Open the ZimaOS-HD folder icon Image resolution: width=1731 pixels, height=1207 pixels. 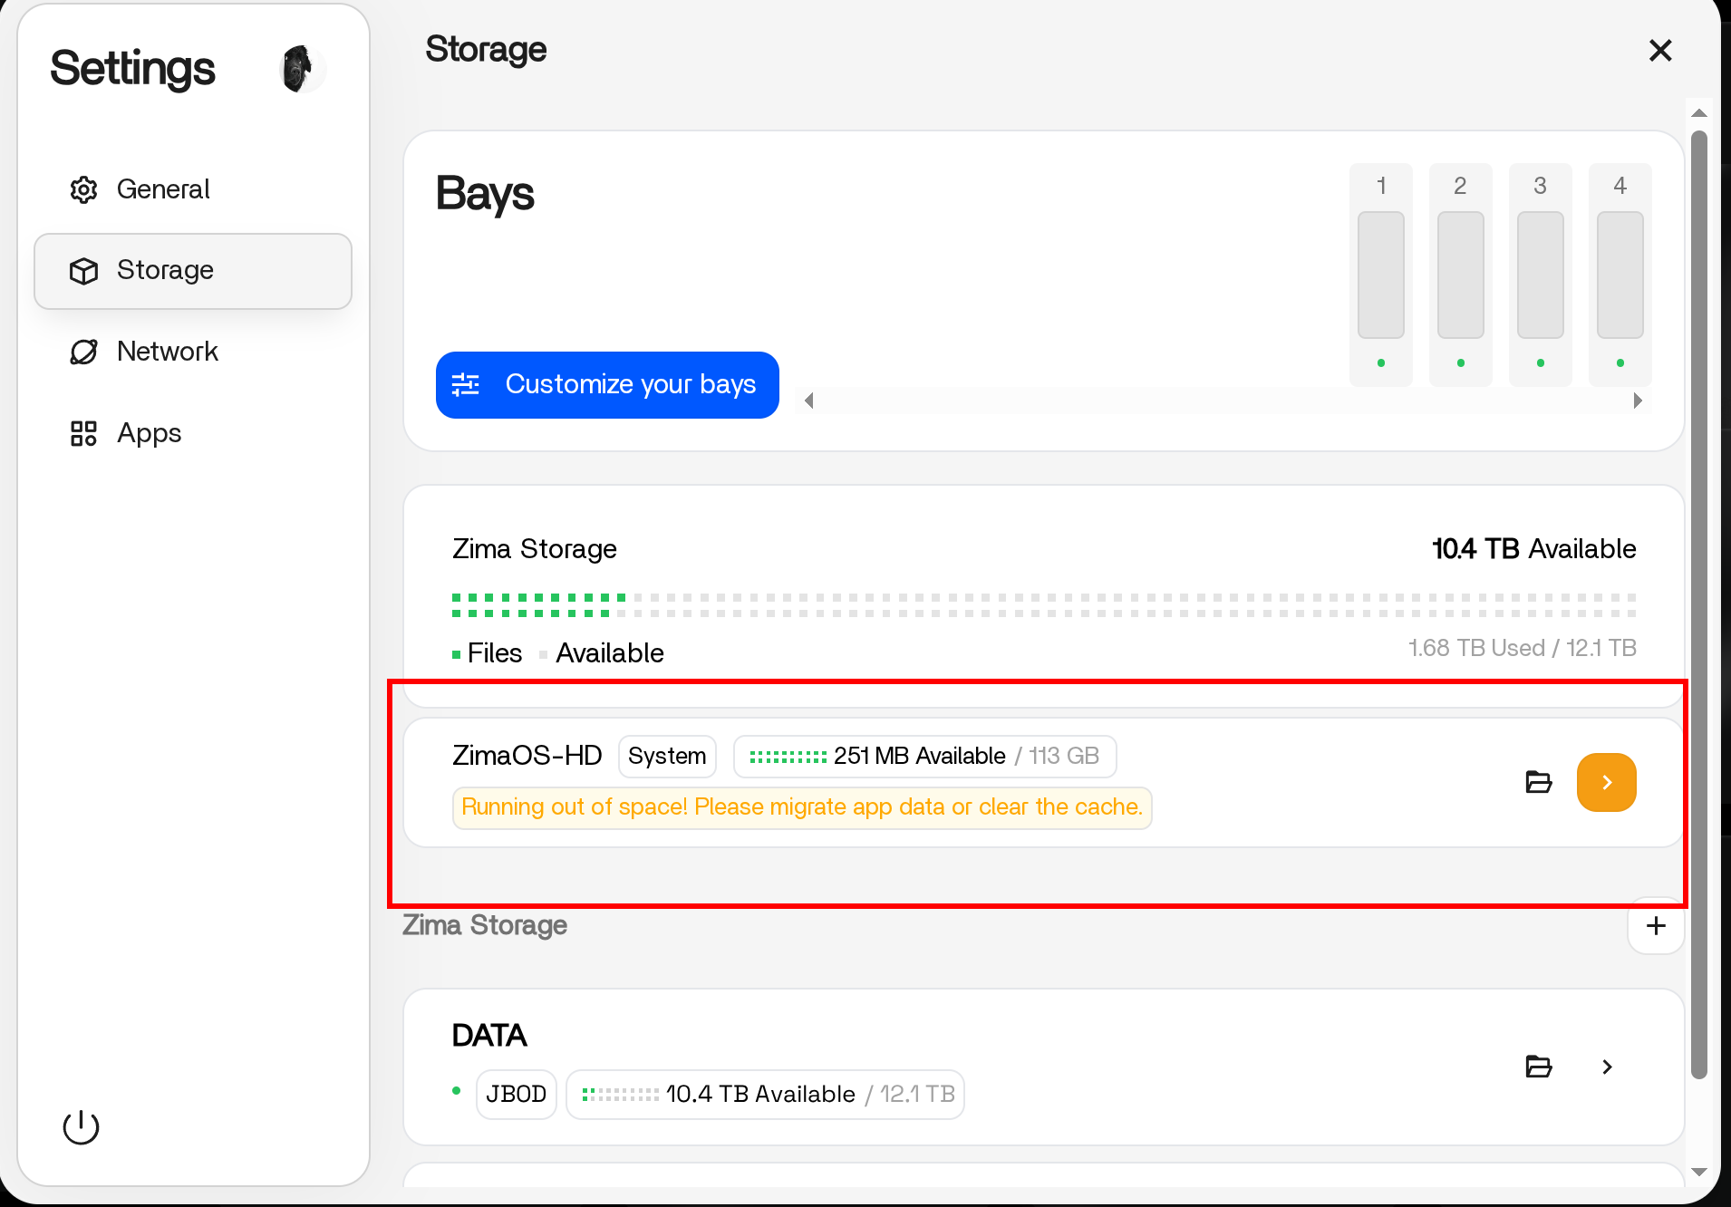[1538, 782]
